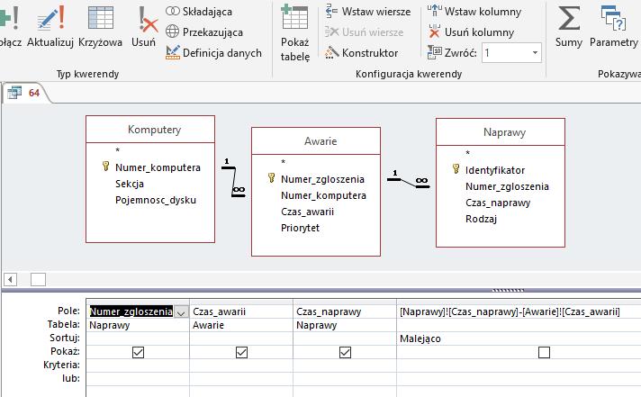Select Numer_komputera field in Awarie table
The height and width of the screenshot is (397, 641).
[323, 195]
